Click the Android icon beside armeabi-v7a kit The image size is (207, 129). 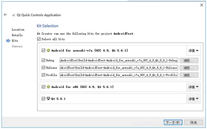48,50
